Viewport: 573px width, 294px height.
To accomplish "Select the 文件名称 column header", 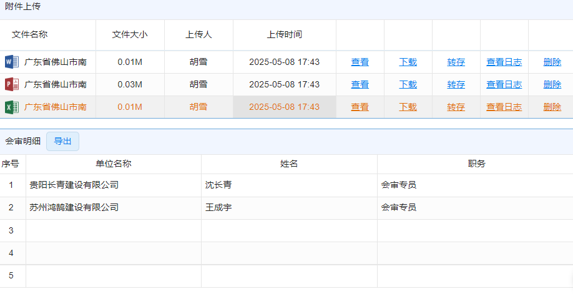I will point(29,34).
